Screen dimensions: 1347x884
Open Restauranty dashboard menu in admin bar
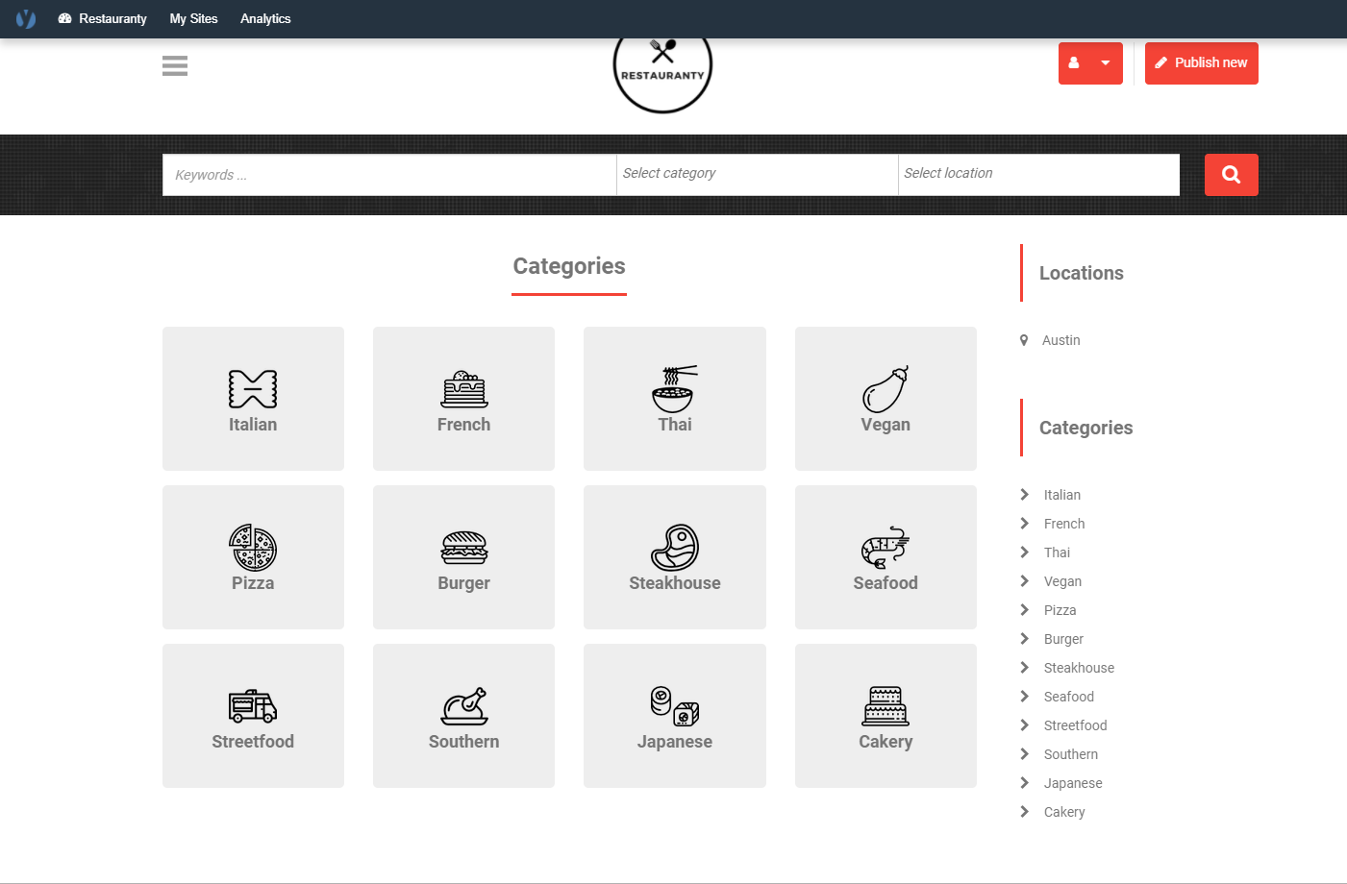103,18
